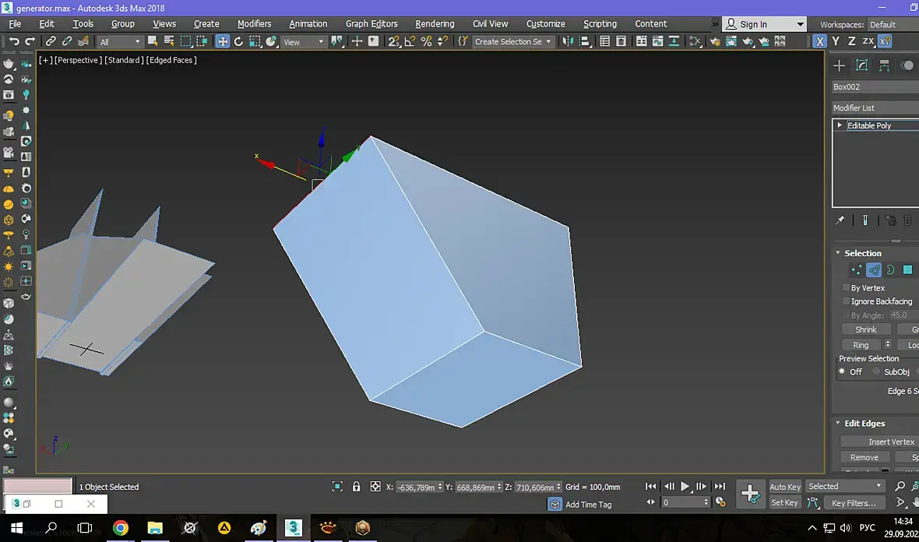Open the Hierarchy panel tab

(885, 65)
